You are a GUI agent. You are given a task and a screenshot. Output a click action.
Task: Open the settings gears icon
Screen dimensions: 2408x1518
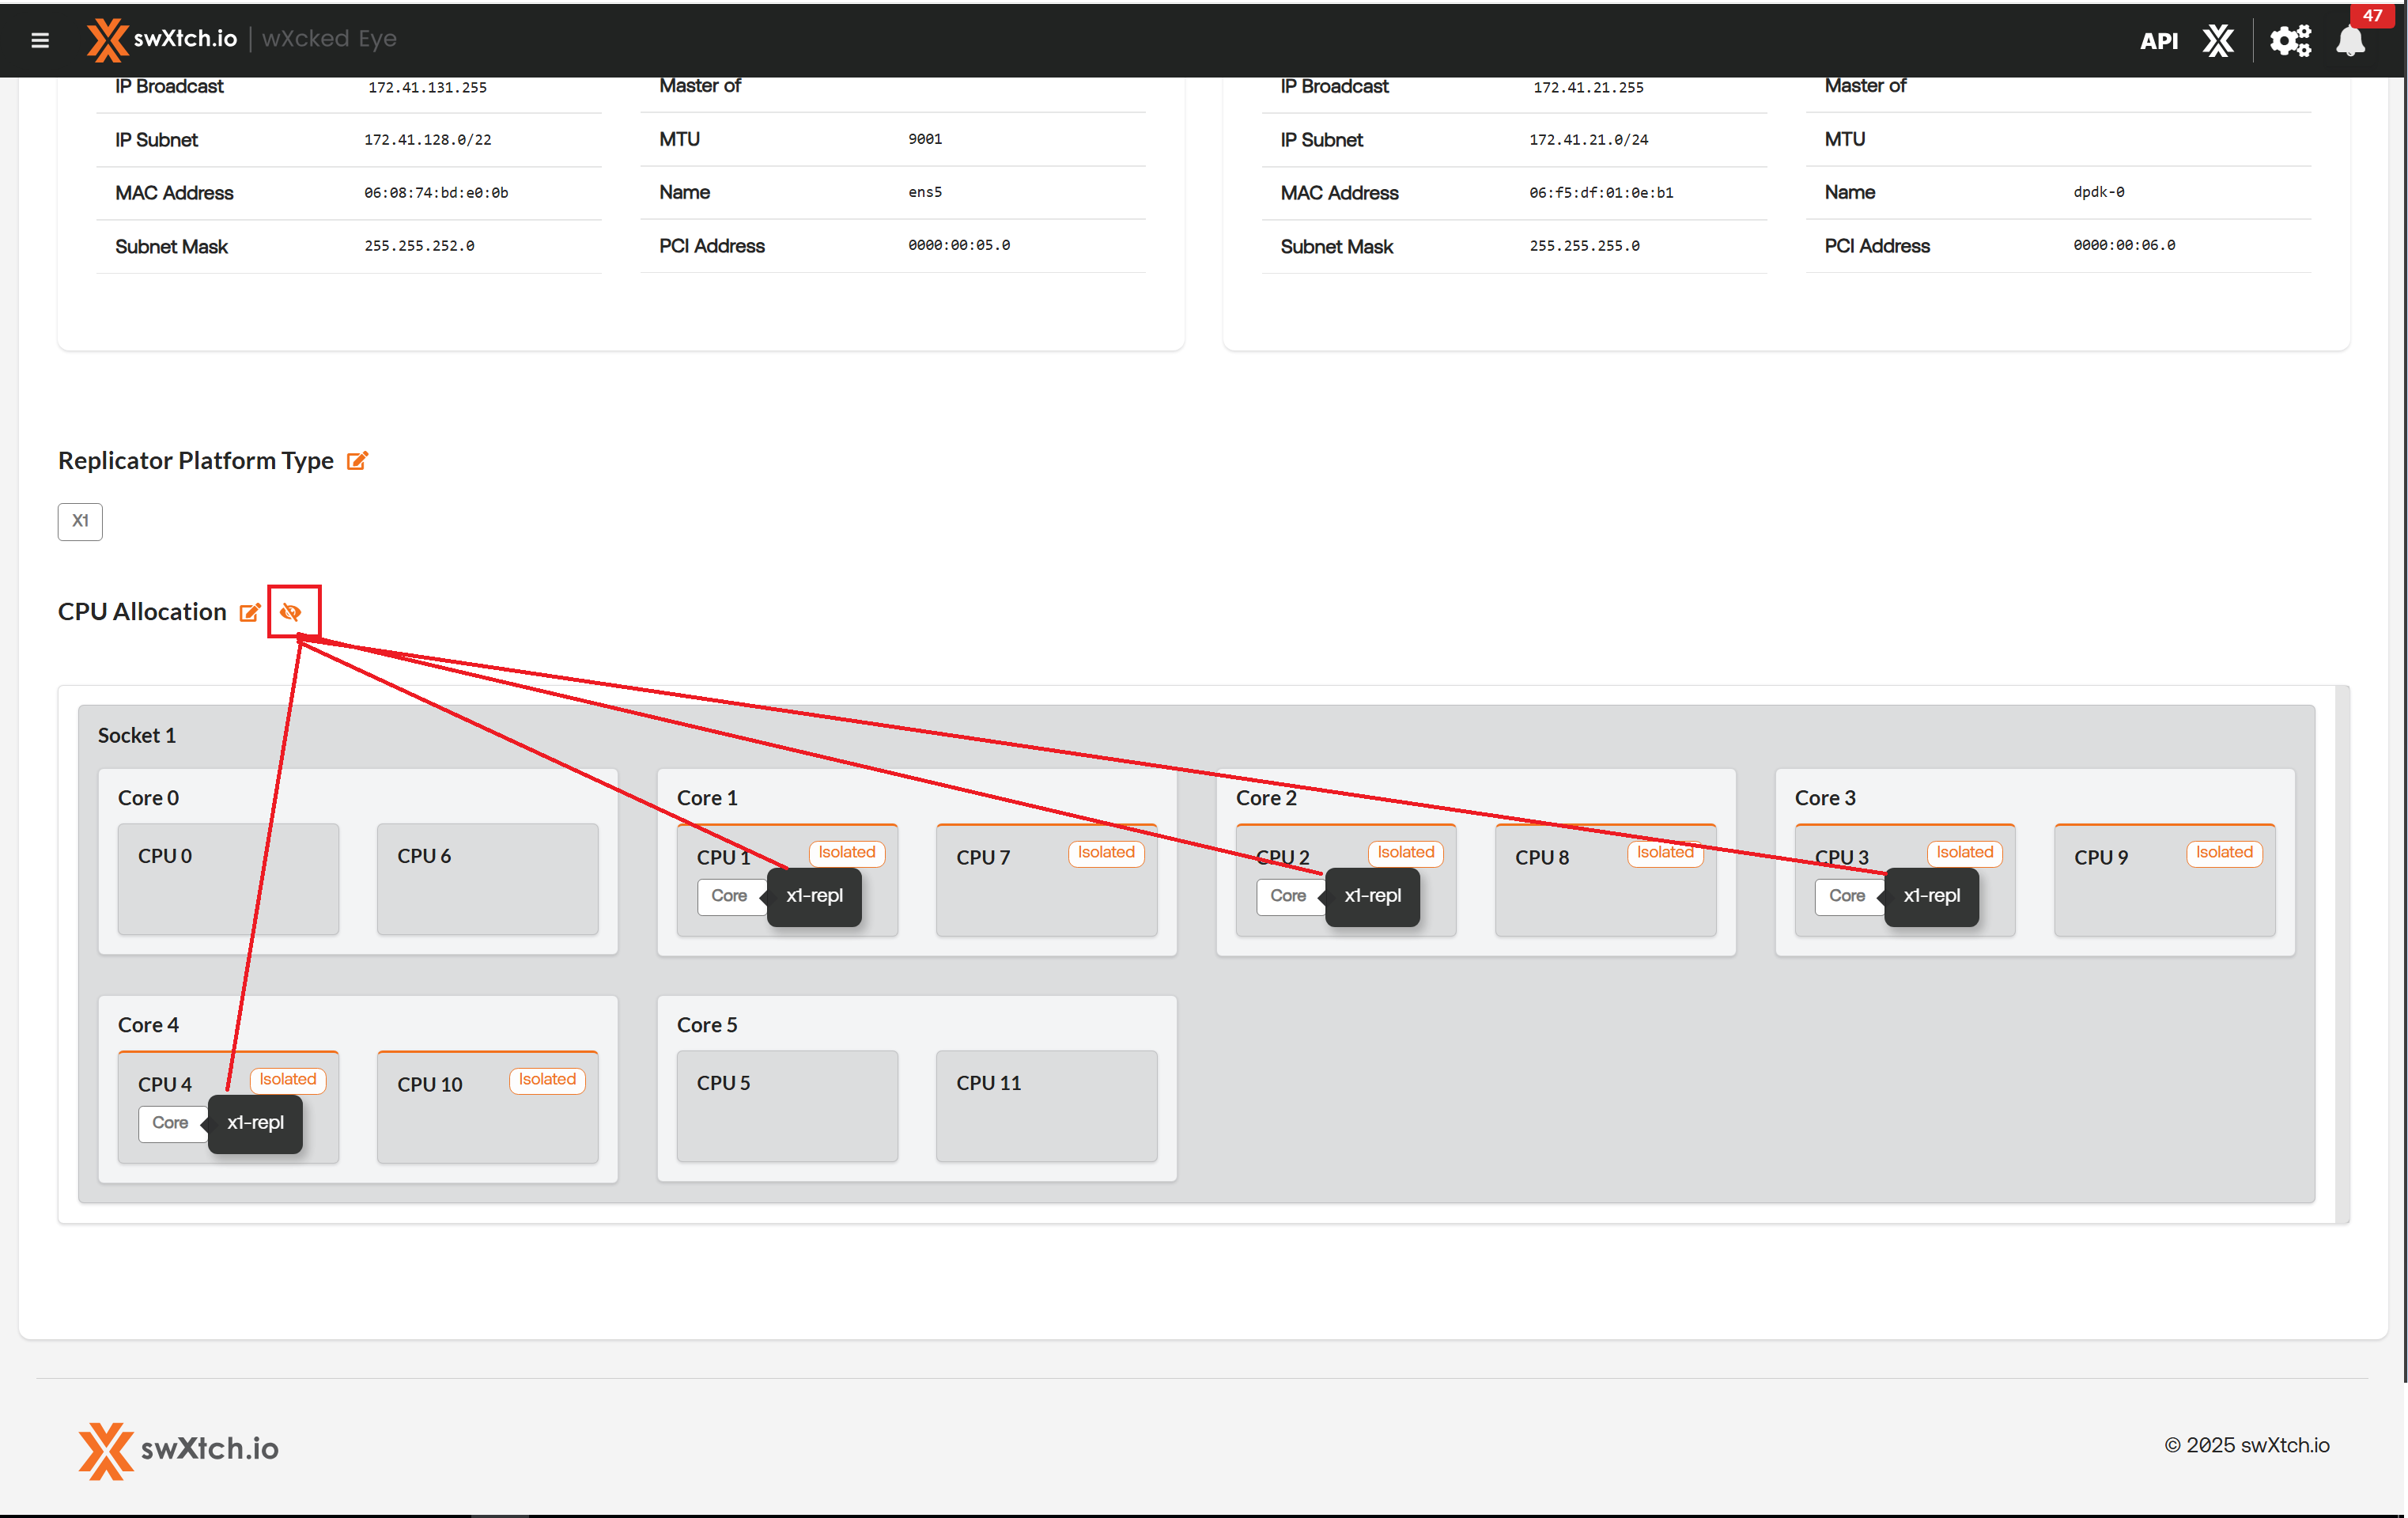click(x=2289, y=41)
